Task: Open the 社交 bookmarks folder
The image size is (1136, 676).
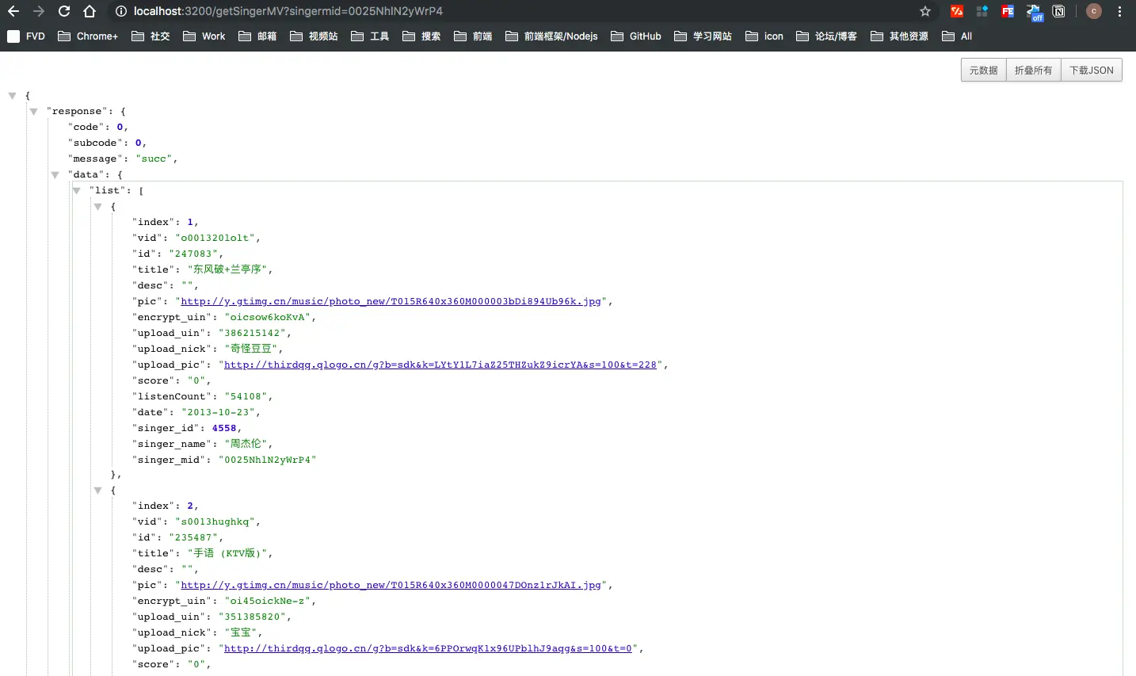Action: coord(151,36)
